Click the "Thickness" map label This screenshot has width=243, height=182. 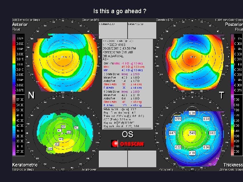pyautogui.click(x=233, y=165)
